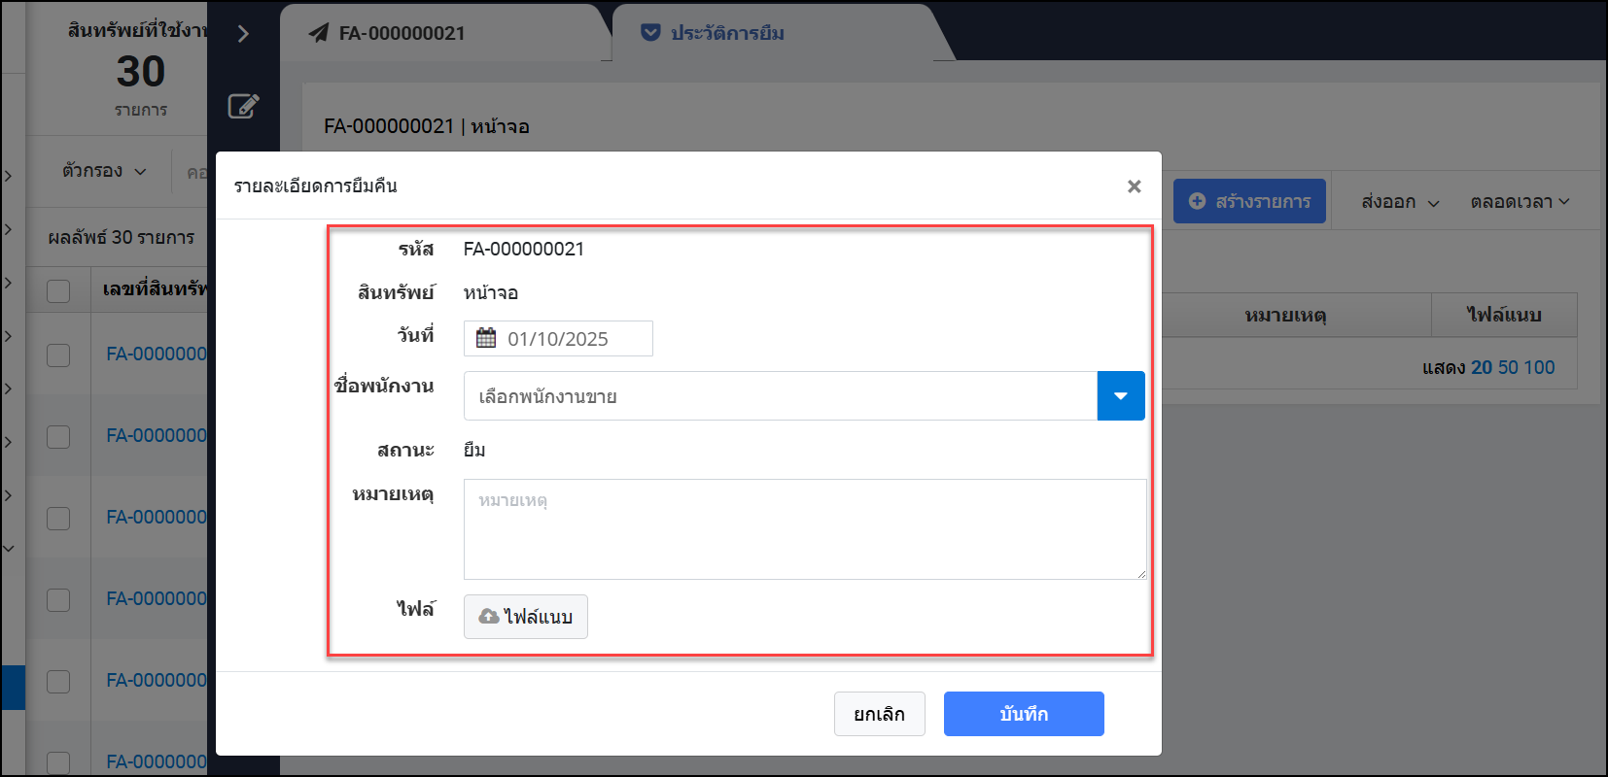Click the calendar icon in date field

click(486, 338)
